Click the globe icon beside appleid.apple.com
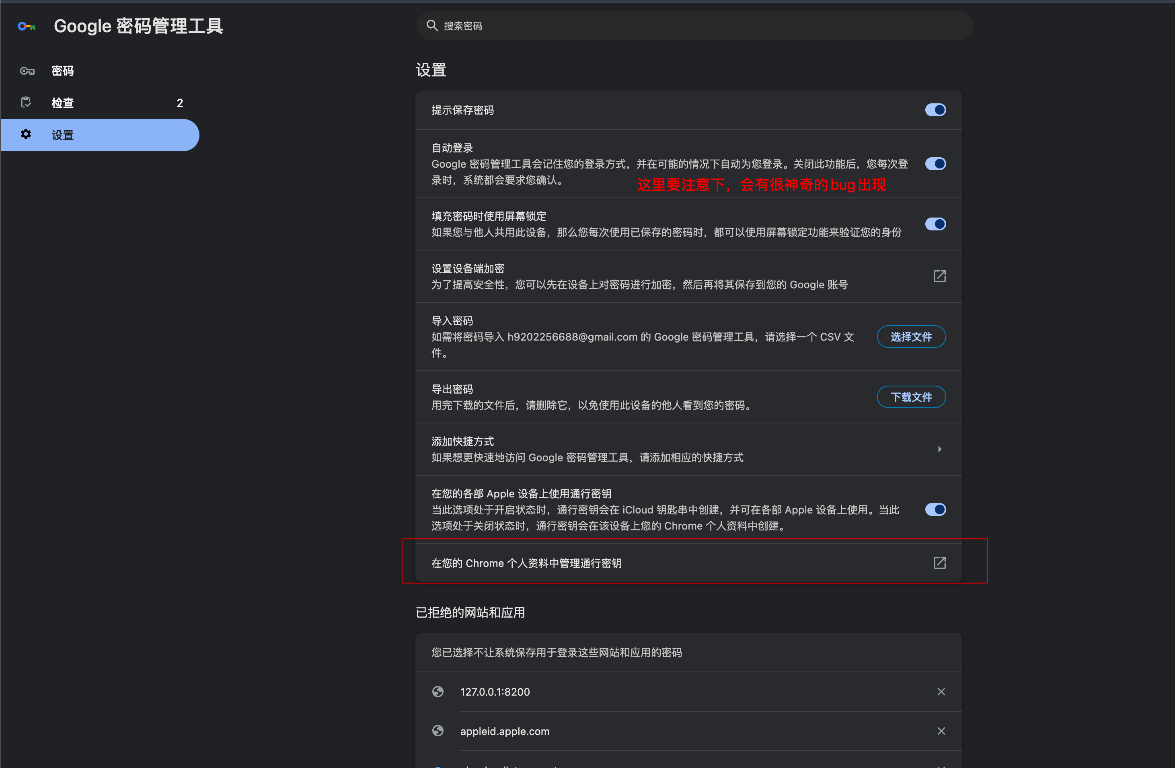 [x=438, y=731]
